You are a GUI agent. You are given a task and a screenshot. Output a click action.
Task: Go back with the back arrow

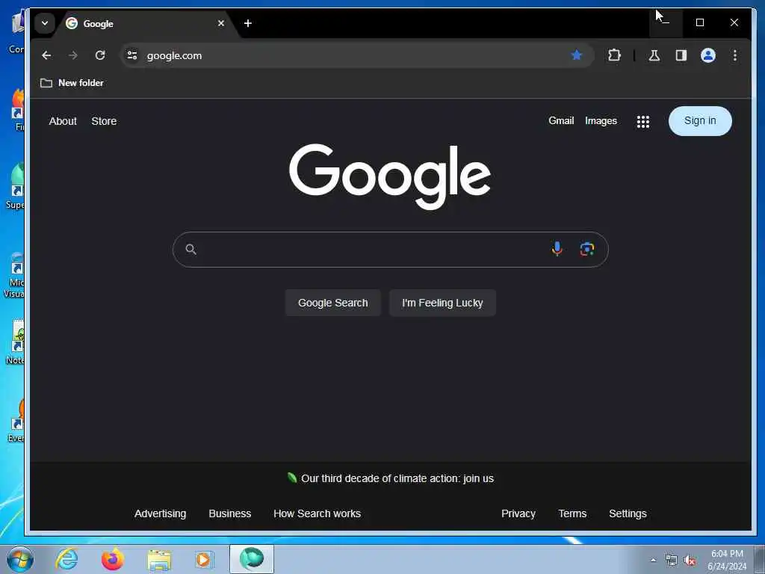pyautogui.click(x=46, y=55)
